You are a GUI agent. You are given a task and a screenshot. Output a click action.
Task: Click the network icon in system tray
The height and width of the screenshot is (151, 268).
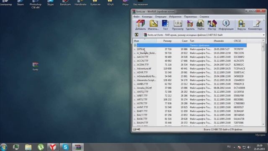click(244, 147)
